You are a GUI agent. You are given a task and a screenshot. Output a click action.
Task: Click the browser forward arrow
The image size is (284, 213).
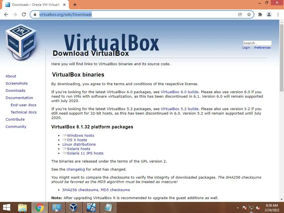coord(15,14)
